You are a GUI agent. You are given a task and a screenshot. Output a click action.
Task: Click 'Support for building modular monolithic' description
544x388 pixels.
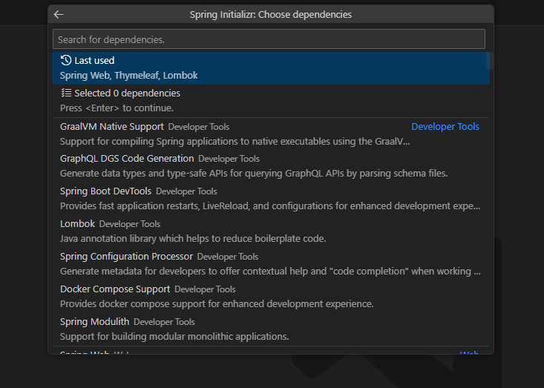[x=174, y=336]
